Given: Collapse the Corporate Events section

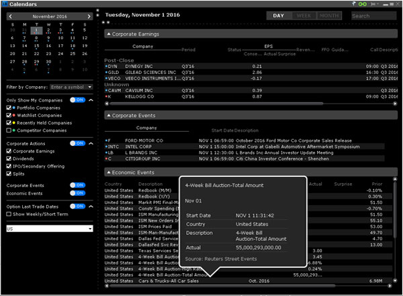Looking at the screenshot, I should [x=109, y=116].
